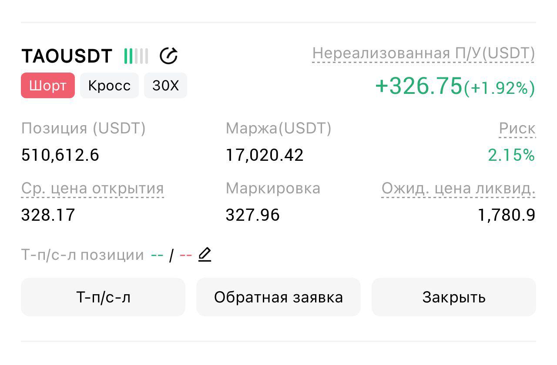557x365 pixels.
Task: Click the 1,780.9 liquidation price value
Action: click(507, 215)
